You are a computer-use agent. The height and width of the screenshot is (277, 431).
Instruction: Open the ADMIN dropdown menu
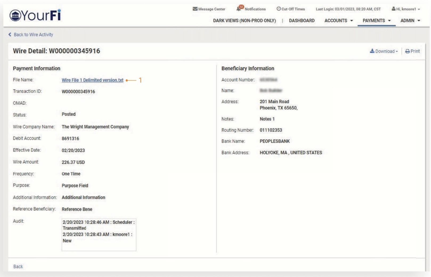coord(410,21)
